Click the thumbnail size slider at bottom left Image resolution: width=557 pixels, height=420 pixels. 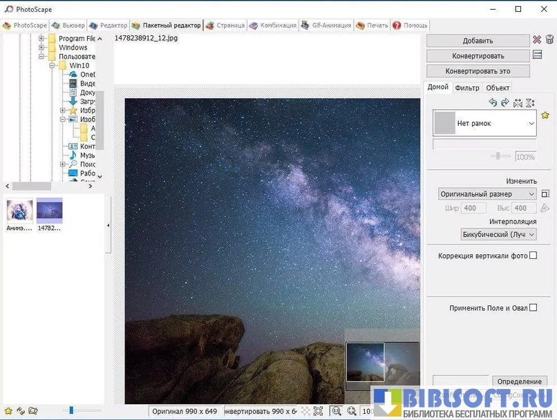(70, 410)
